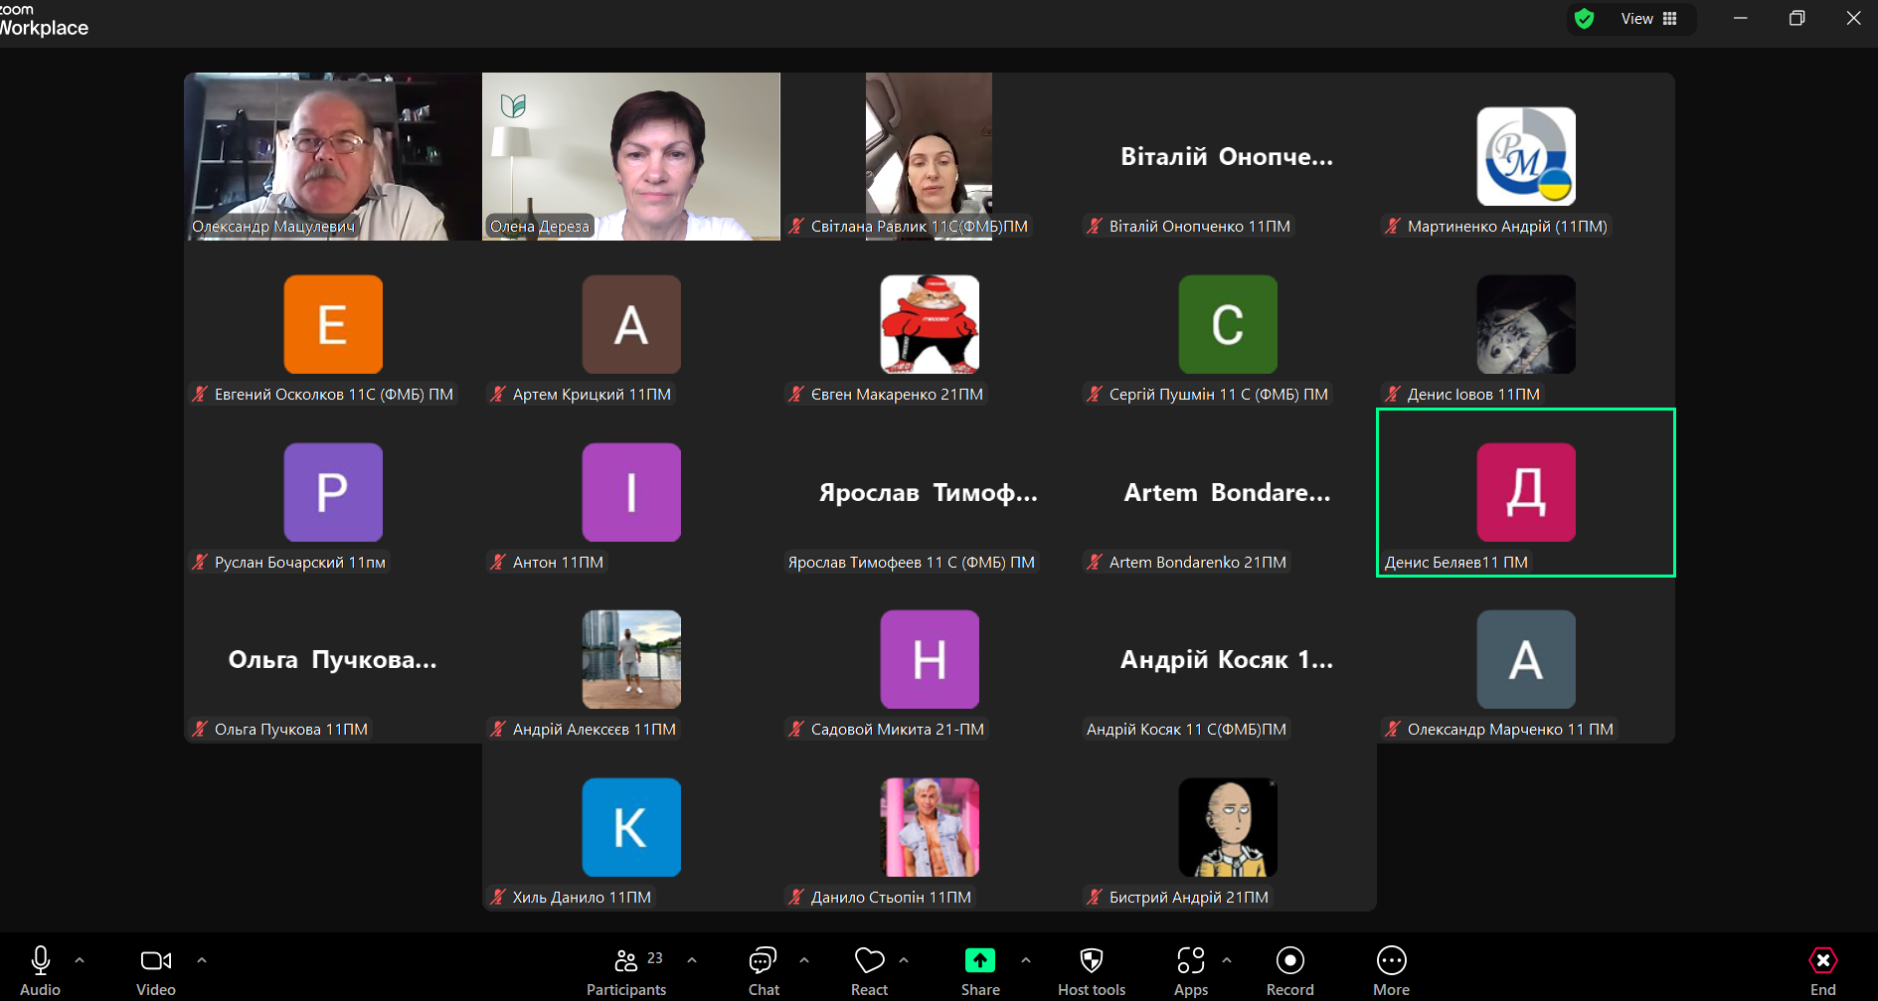Click pink photo avatar of Данило Стьопін
The height and width of the screenshot is (1001, 1878).
point(930,828)
